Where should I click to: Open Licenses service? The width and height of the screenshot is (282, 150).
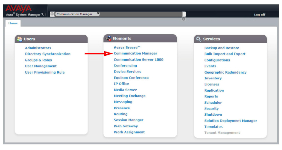tap(212, 84)
